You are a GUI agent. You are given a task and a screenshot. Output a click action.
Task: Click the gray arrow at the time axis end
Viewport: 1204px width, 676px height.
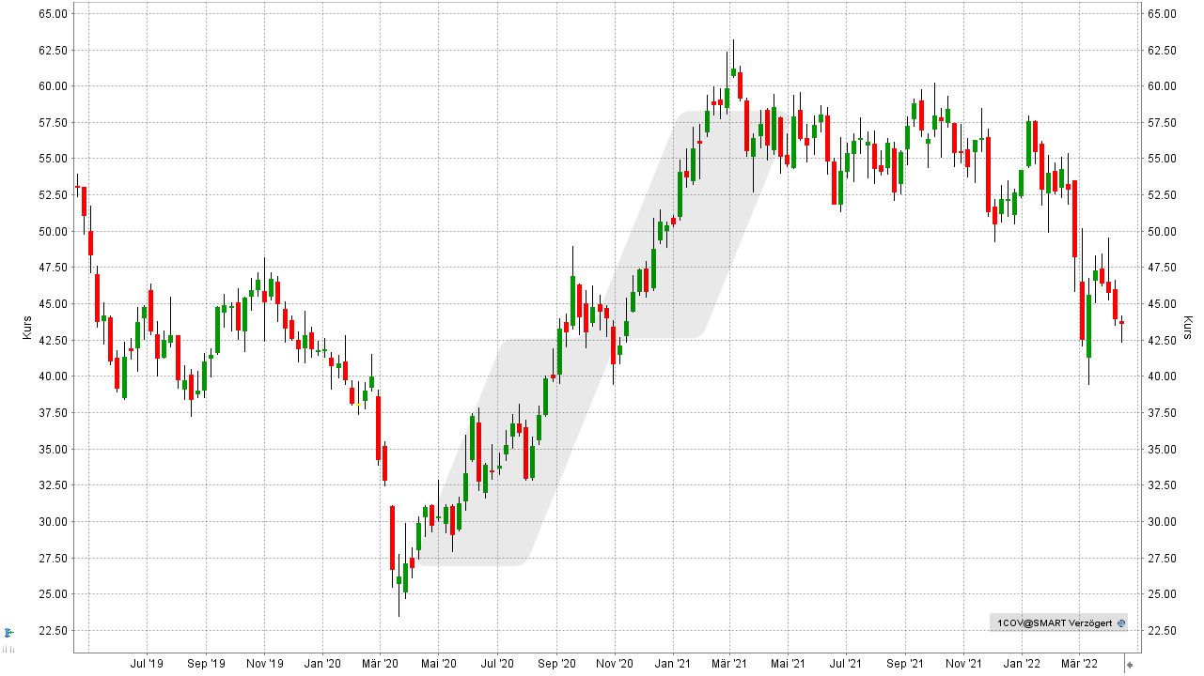[1130, 665]
